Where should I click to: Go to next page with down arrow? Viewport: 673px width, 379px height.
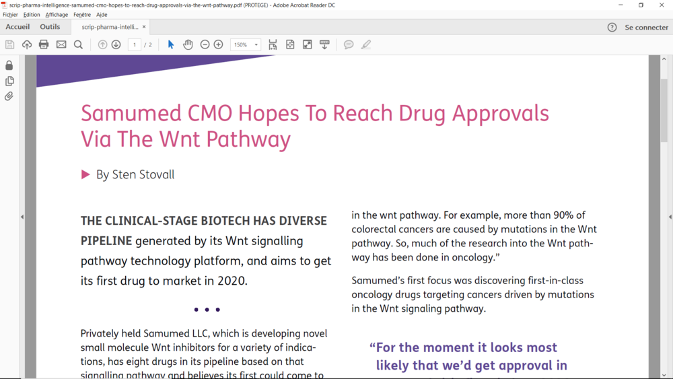point(116,44)
